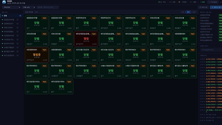Image resolution: width=222 pixels, height=125 pixels.
Task: Click the green LIVE status indicator
Action: [203, 2]
